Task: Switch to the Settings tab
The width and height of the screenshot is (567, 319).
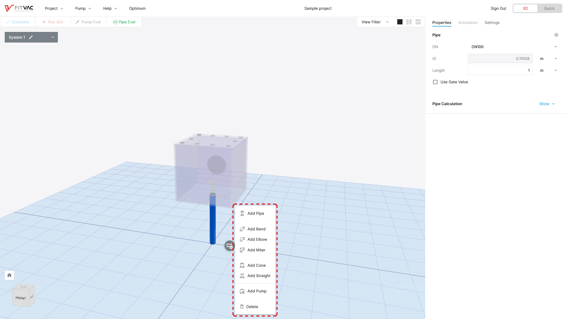Action: click(492, 22)
